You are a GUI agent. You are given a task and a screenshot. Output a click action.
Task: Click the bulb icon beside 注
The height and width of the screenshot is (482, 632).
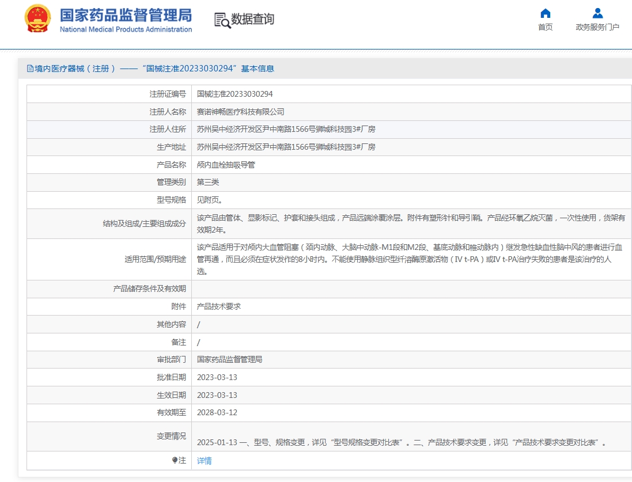(x=175, y=460)
